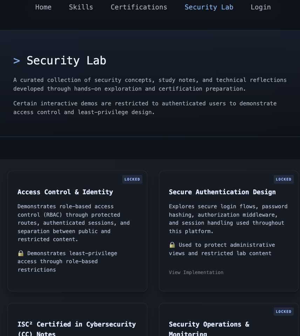This screenshot has height=336, width=300.
Task: Click the secure login flows description text
Action: click(x=228, y=219)
